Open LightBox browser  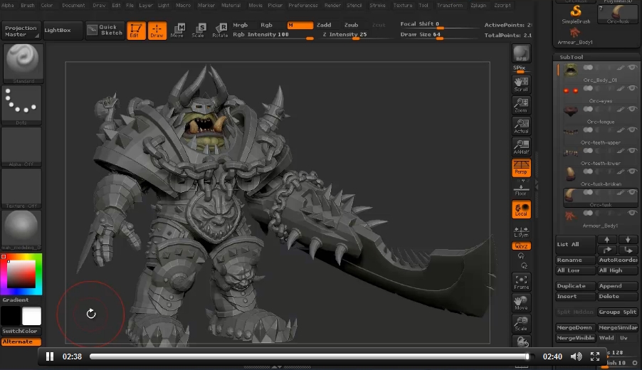coord(63,31)
